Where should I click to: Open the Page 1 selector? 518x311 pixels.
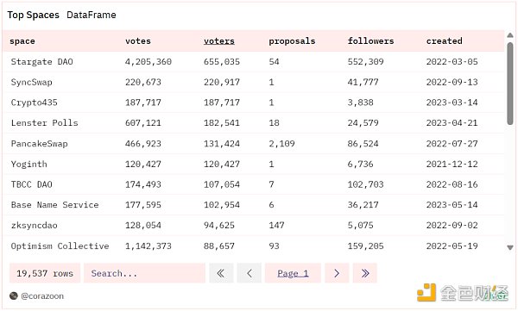tap(293, 273)
